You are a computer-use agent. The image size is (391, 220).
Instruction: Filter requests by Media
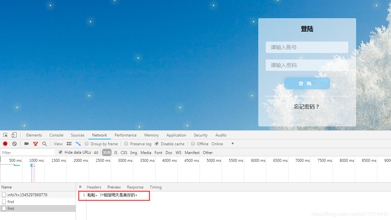pos(146,153)
